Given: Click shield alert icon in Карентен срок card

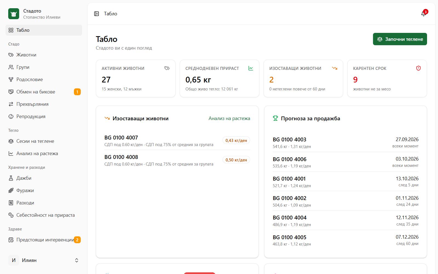Looking at the screenshot, I should [418, 68].
